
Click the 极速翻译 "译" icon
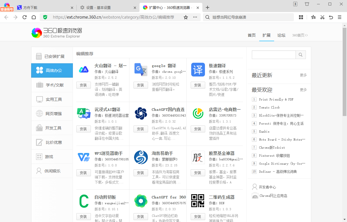(198, 69)
